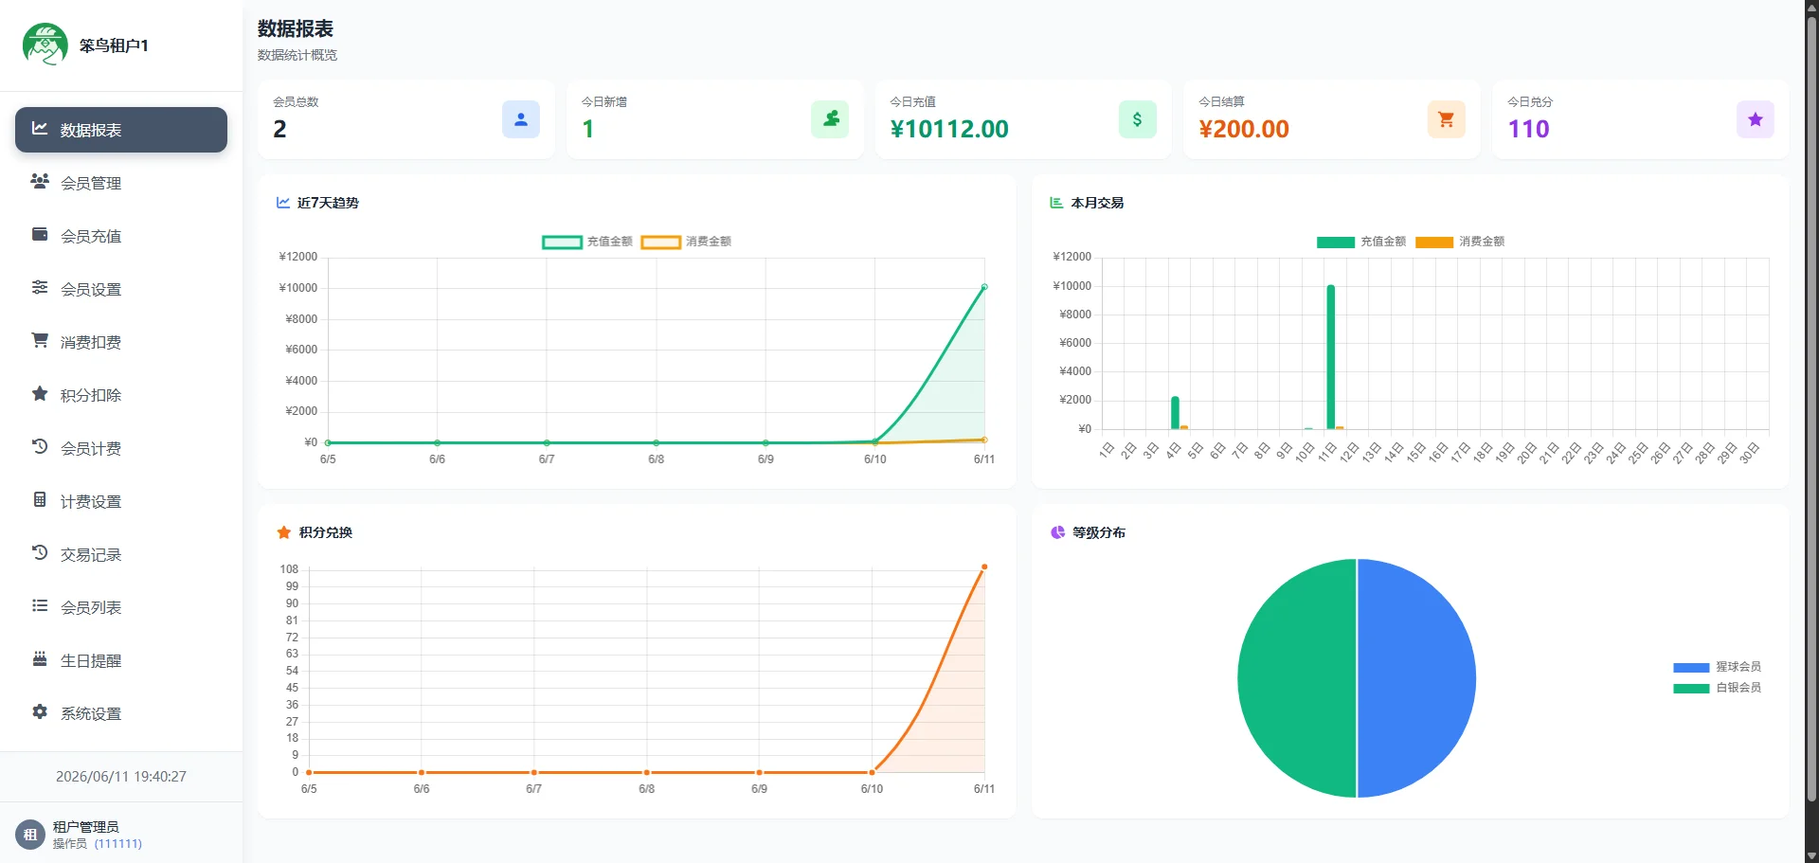Click the 租 user avatar at bottom left
The width and height of the screenshot is (1819, 863).
coord(30,835)
